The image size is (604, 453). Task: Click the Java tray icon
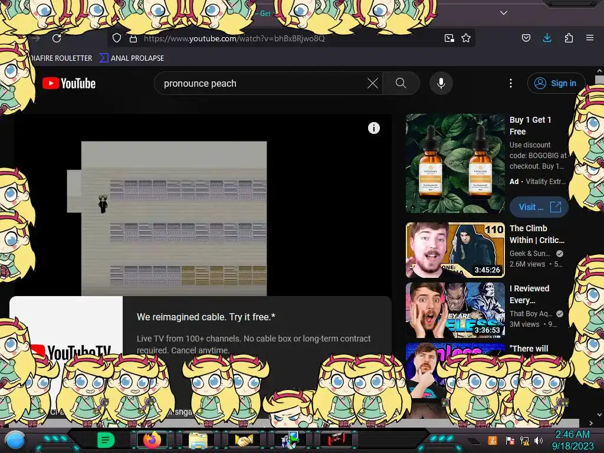tap(493, 440)
